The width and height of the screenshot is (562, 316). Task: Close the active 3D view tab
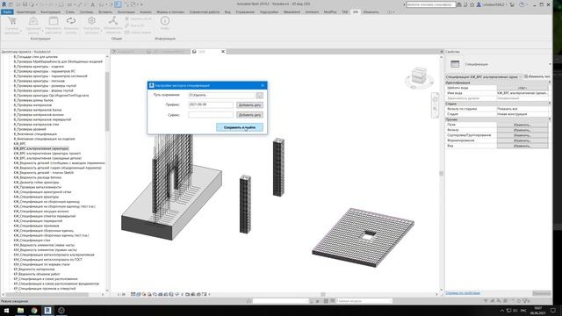223,52
